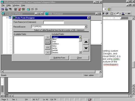The image size is (135, 101).
Task: Select 'fibno' in Included Fields list
Action: [65, 39]
